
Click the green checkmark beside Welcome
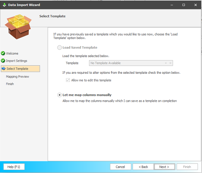(3, 53)
